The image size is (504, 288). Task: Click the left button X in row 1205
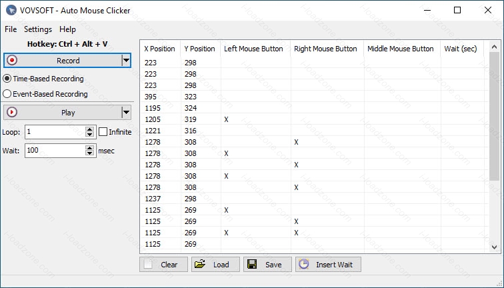(226, 119)
